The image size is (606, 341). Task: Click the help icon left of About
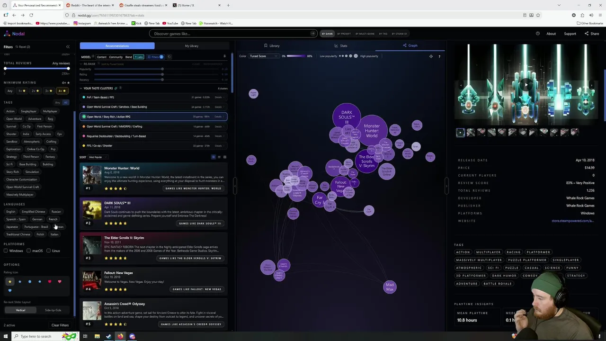pos(538,34)
